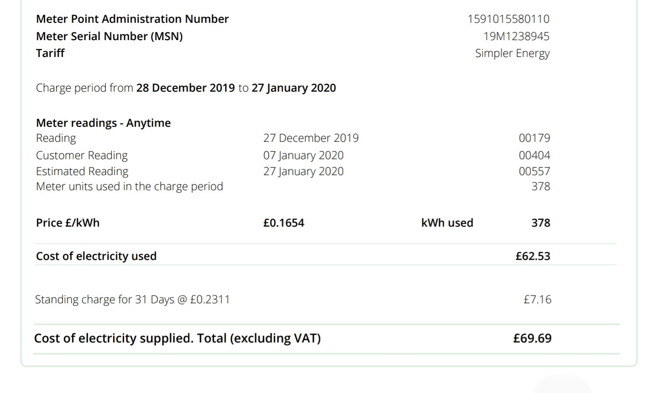
Task: Click the 00179 meter reading value
Action: pos(534,138)
